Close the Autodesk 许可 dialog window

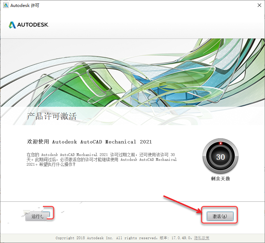tap(259, 6)
